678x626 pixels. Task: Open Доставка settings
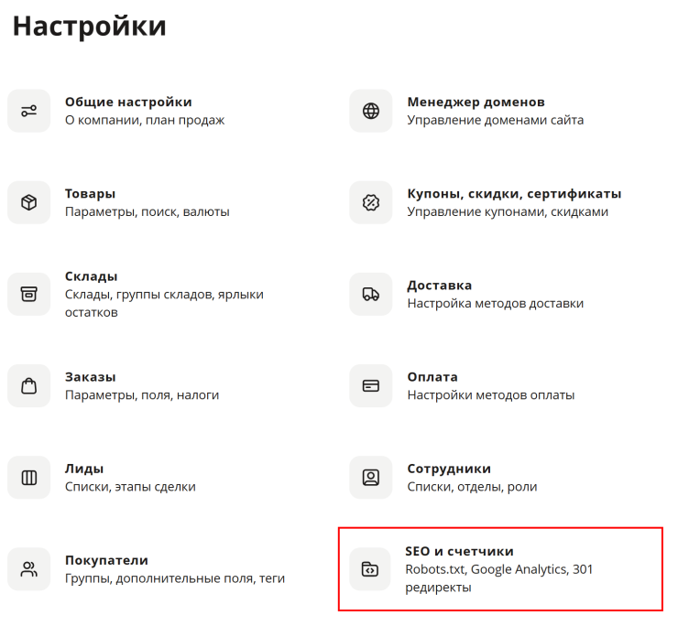click(440, 286)
